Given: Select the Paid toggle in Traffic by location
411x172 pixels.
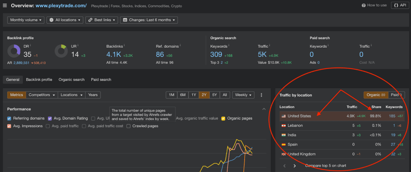Looking at the screenshot, I should click(396, 95).
